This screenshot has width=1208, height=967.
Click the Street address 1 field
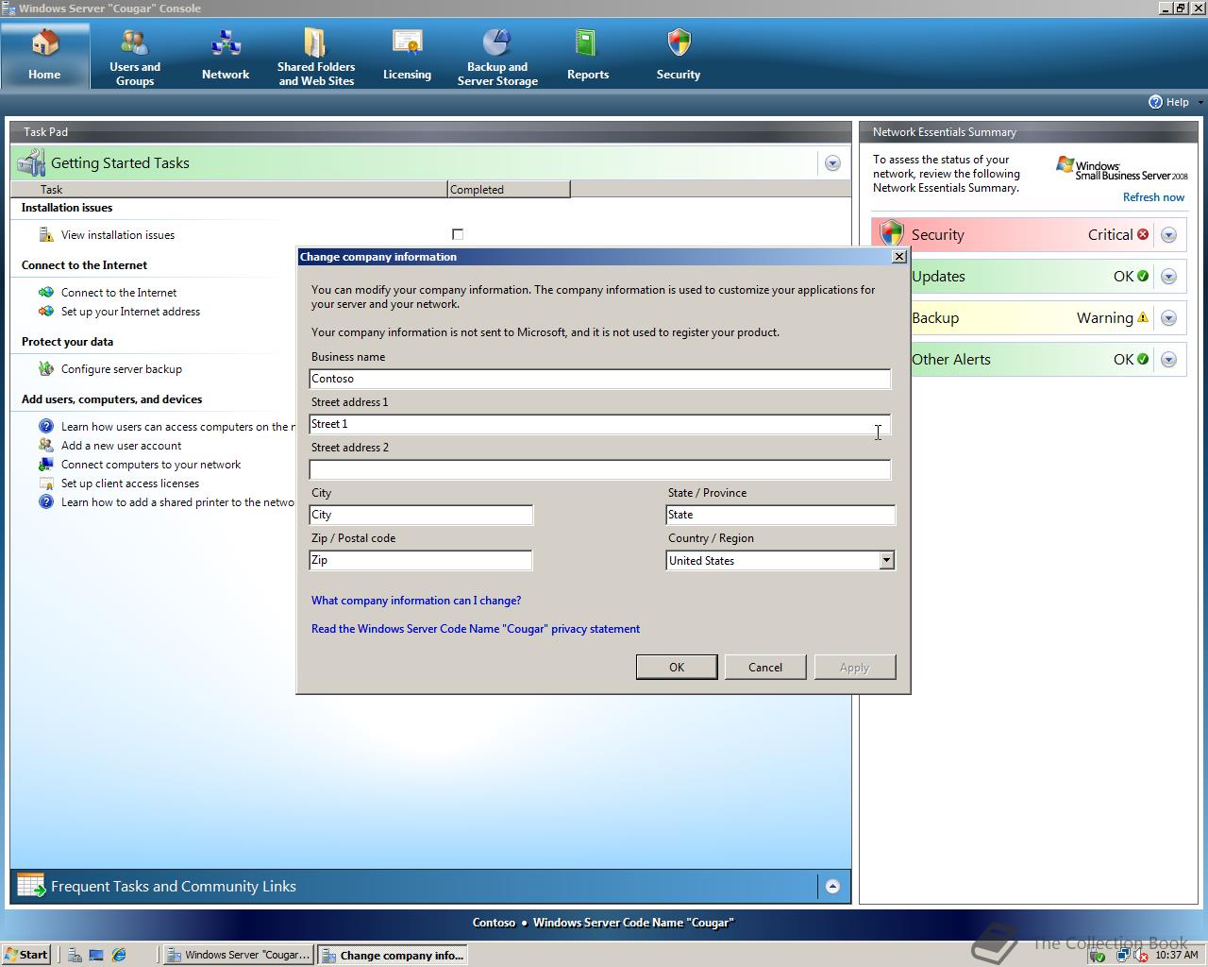coord(600,424)
